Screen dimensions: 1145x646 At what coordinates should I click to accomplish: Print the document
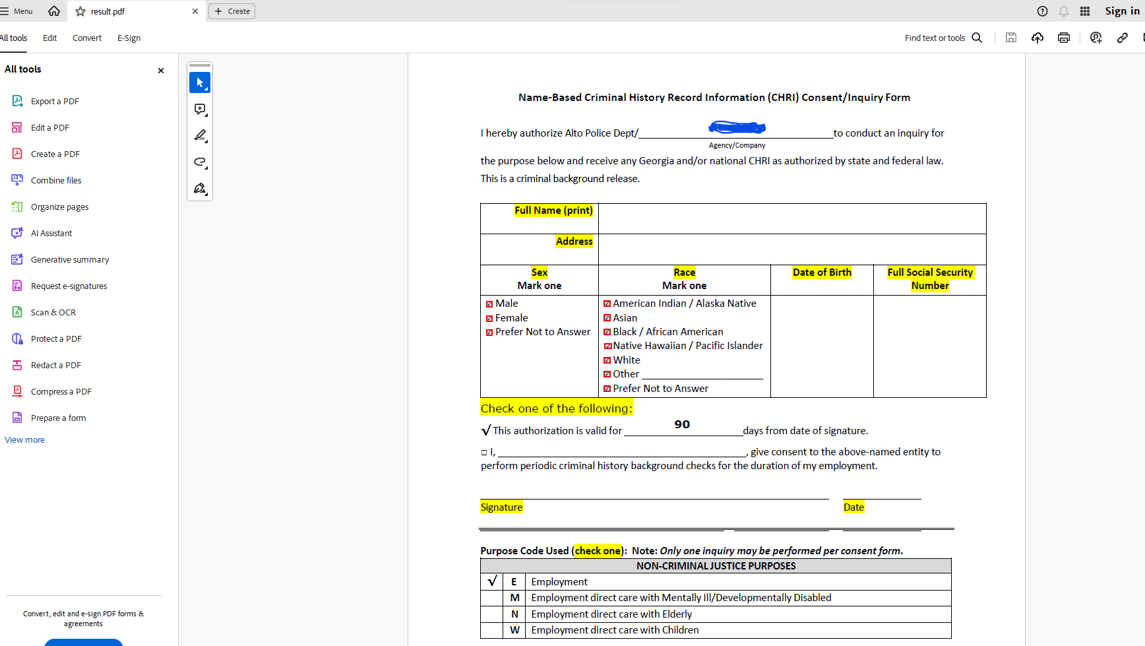(1063, 38)
